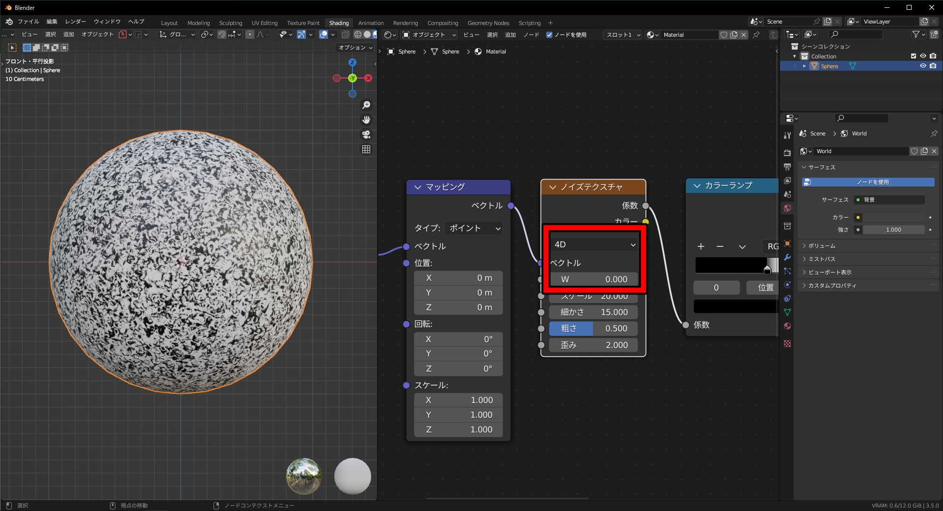Open the Render properties tab
943x511 pixels.
pyautogui.click(x=787, y=152)
